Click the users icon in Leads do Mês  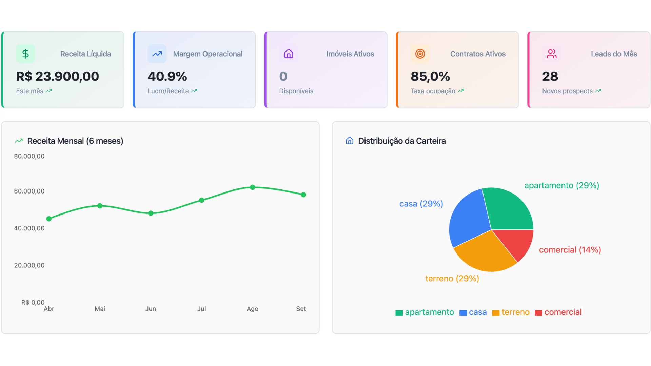pyautogui.click(x=551, y=54)
